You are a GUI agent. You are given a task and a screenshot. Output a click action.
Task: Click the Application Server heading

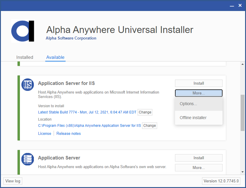coord(59,158)
